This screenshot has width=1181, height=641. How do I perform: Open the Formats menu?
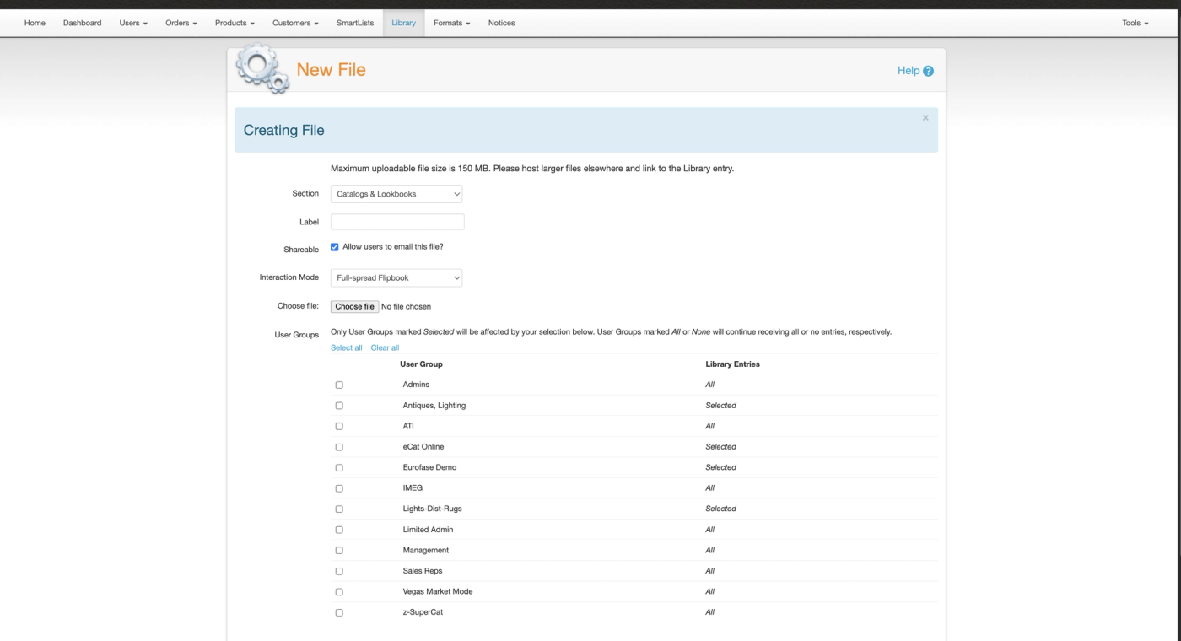(x=452, y=23)
